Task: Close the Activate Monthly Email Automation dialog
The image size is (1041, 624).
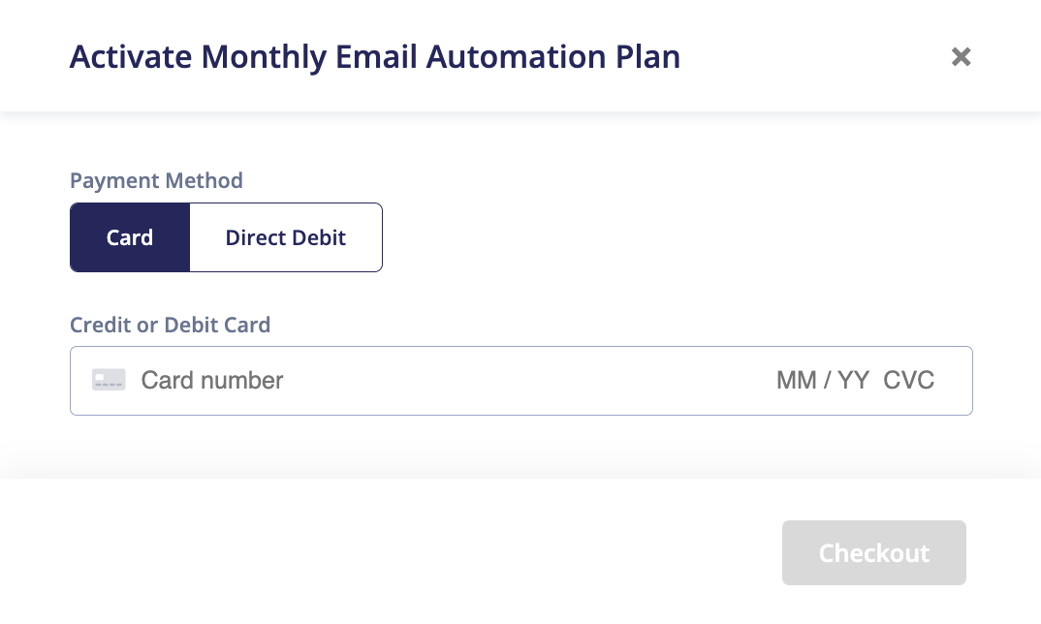Action: 961,56
